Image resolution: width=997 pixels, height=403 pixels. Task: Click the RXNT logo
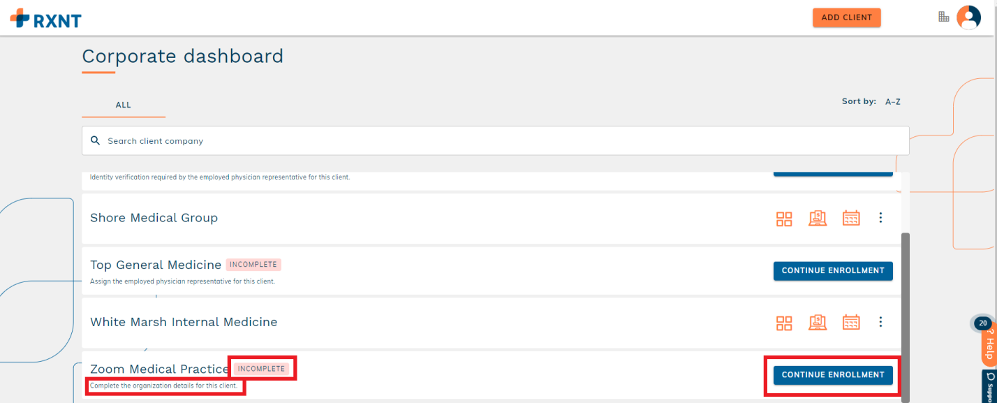click(45, 18)
